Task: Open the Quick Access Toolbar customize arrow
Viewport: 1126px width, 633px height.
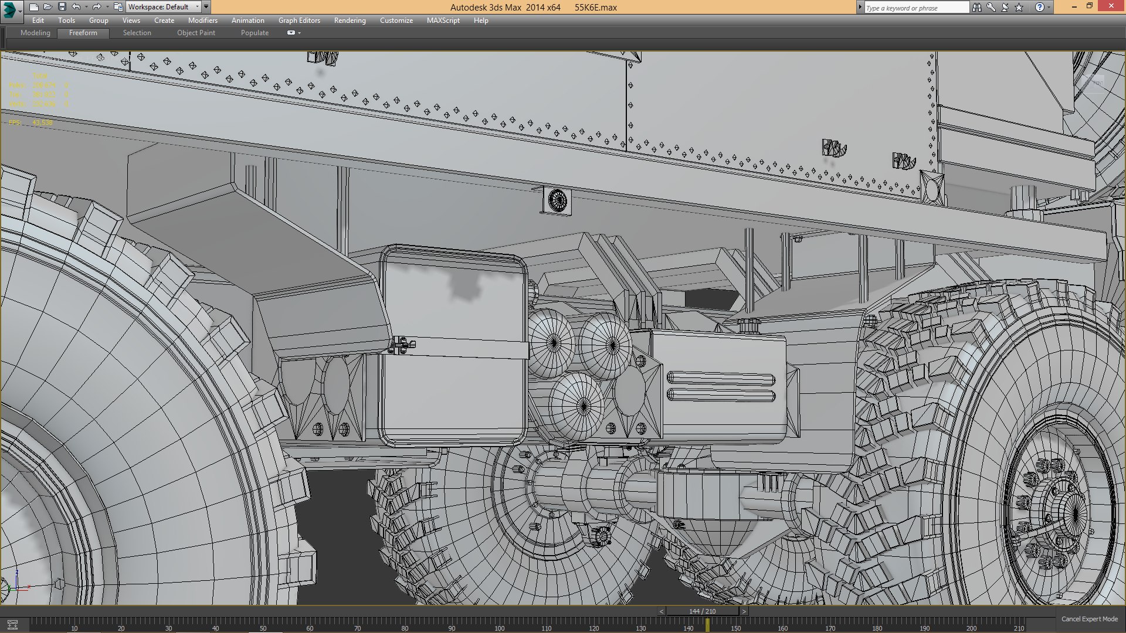Action: [x=206, y=7]
